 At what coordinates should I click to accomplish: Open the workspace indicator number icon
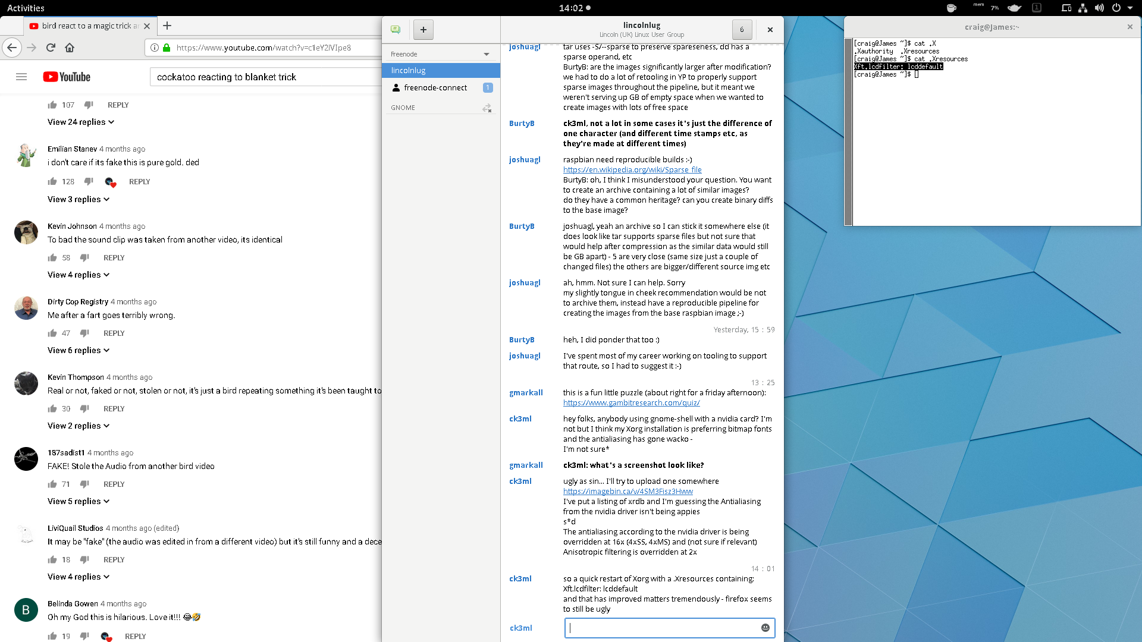pos(1037,8)
